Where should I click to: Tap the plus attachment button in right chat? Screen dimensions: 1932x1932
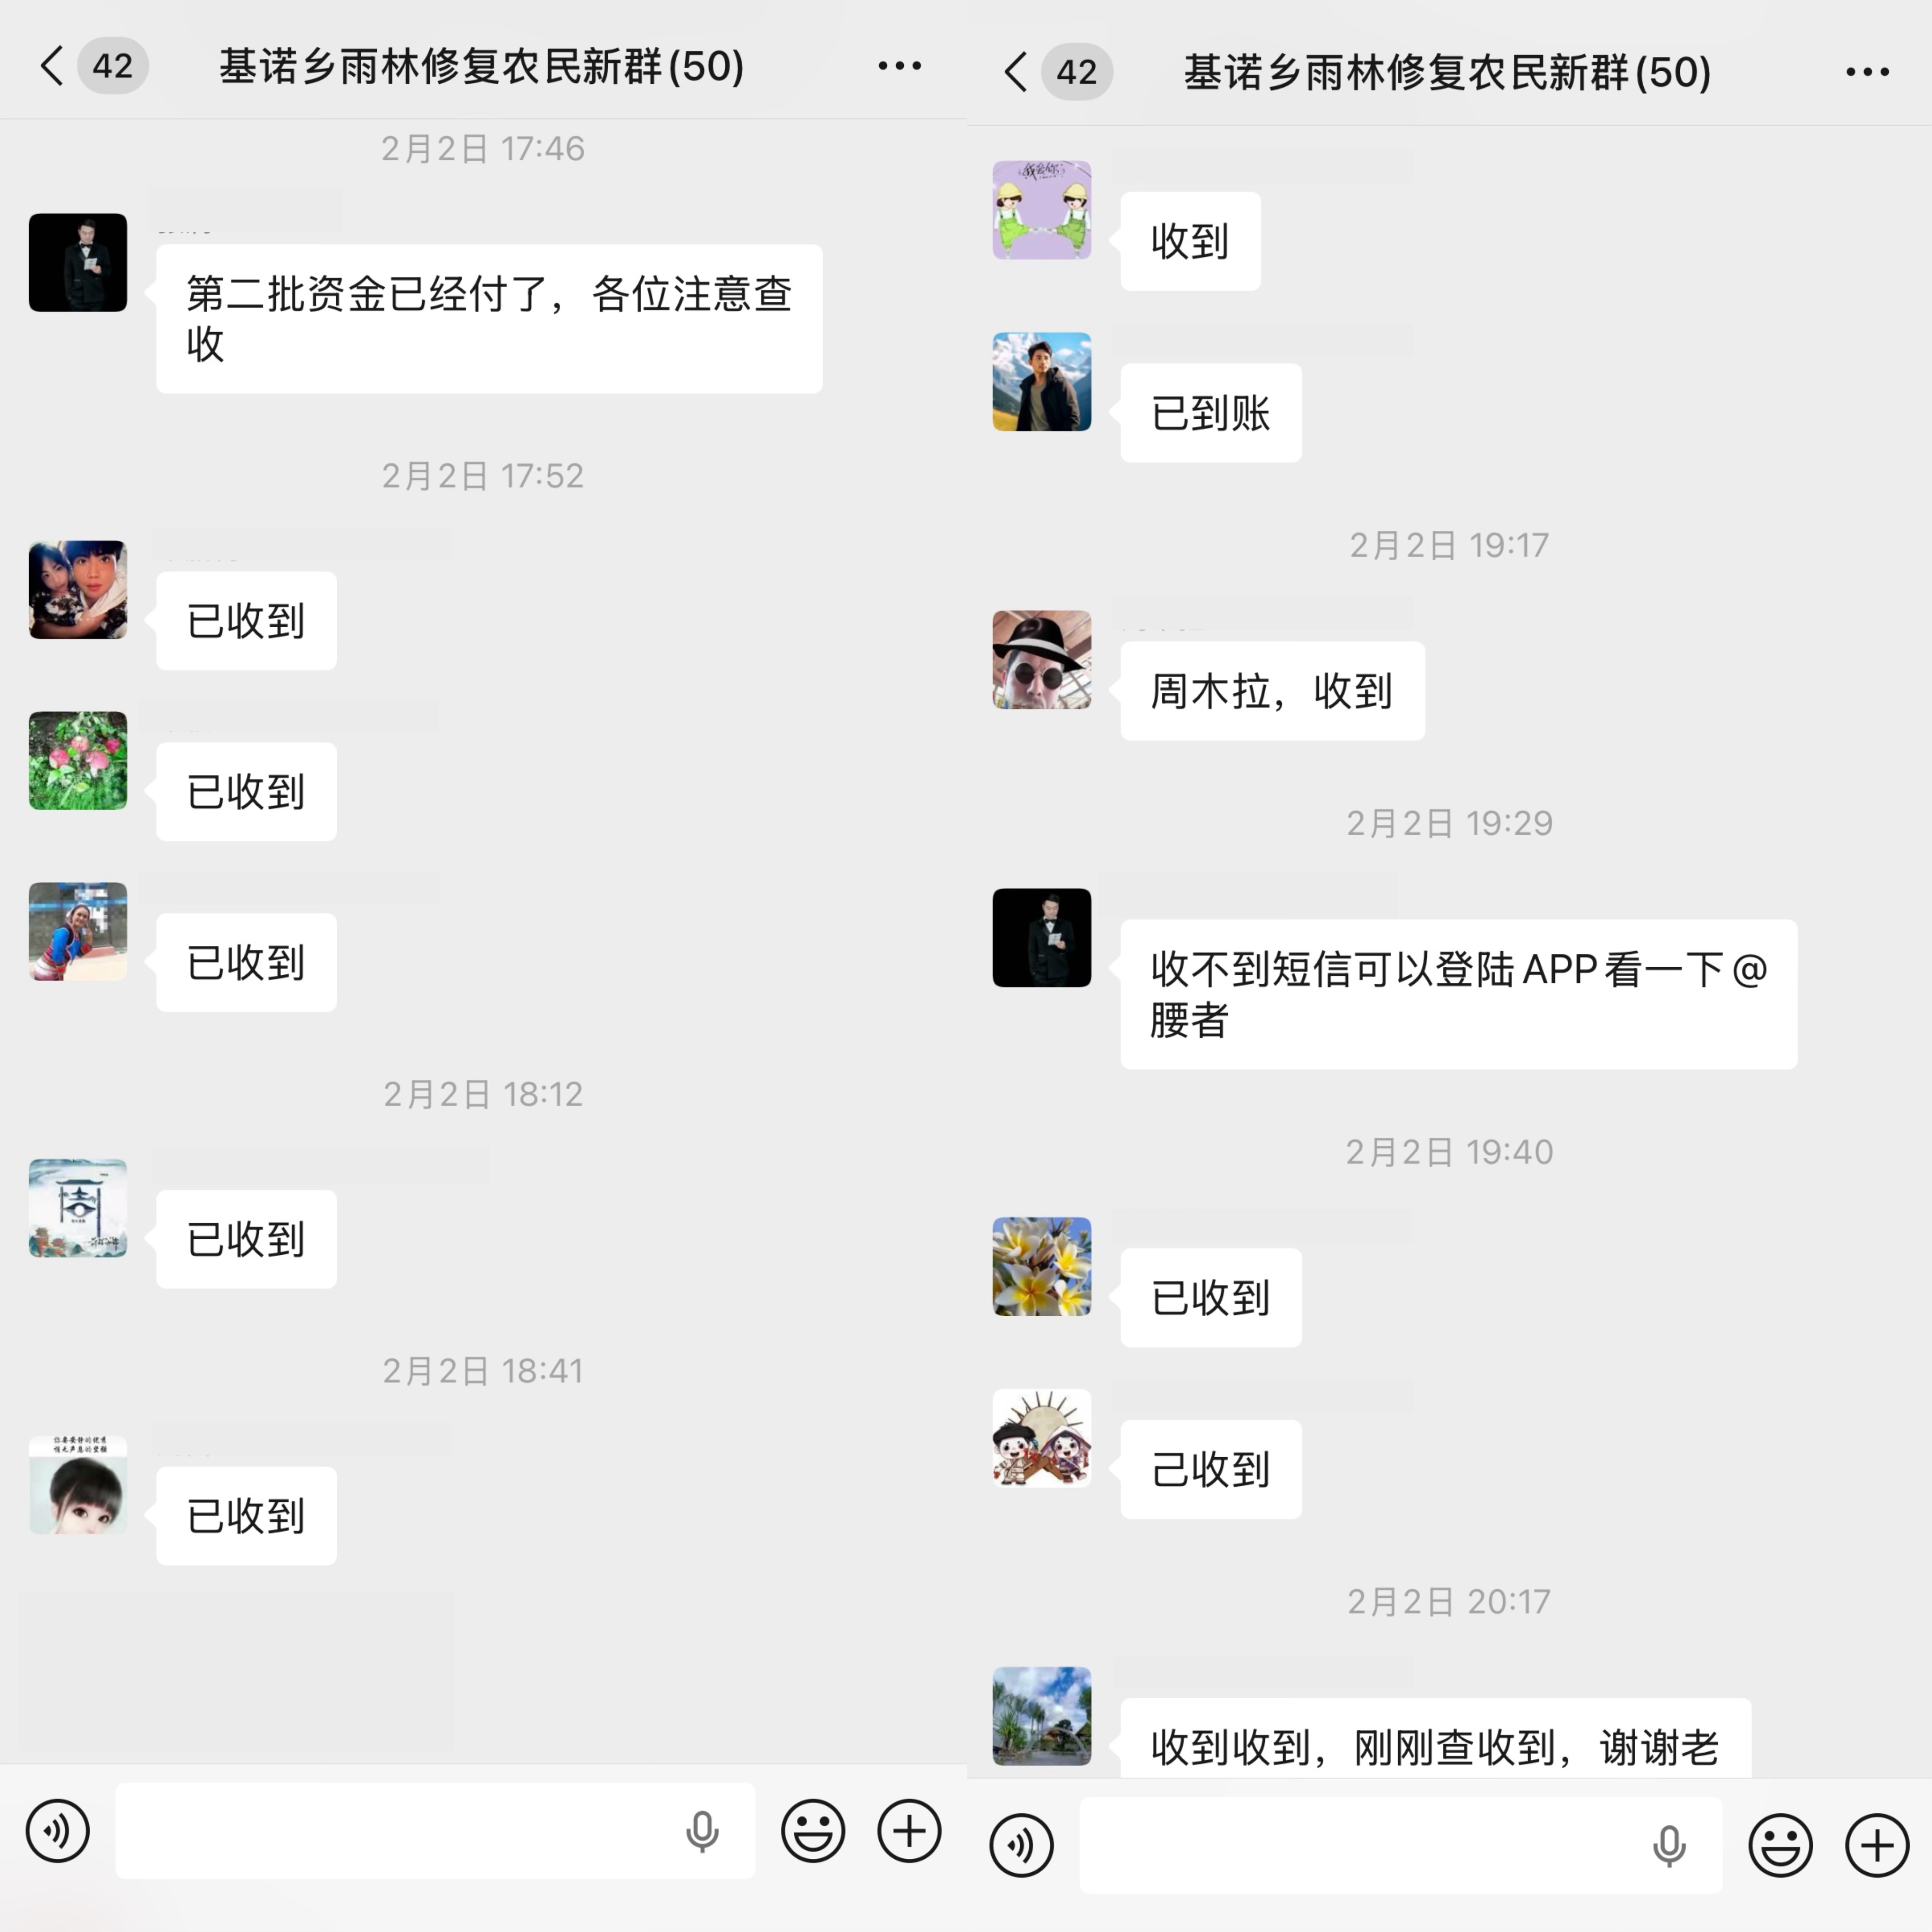(x=1877, y=1845)
